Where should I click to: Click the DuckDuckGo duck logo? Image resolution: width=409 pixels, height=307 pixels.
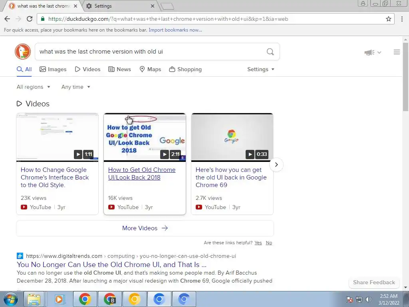click(23, 52)
